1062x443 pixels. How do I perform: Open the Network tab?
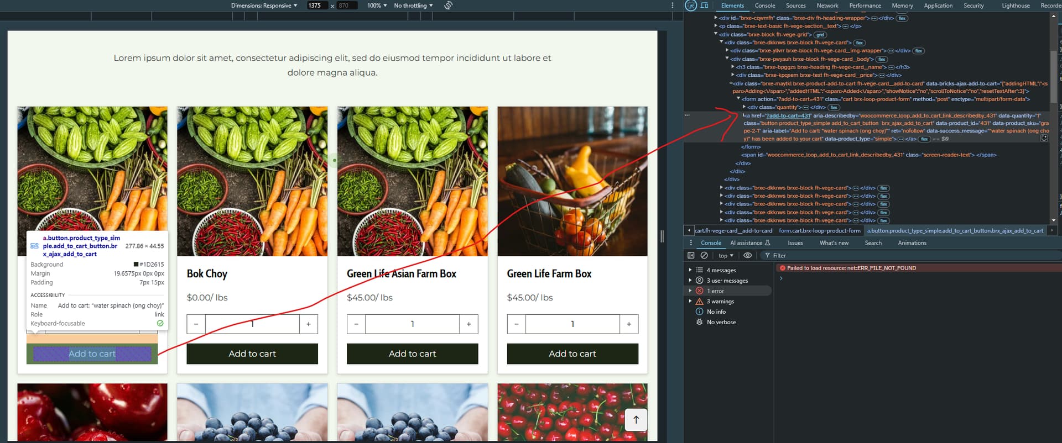[827, 6]
